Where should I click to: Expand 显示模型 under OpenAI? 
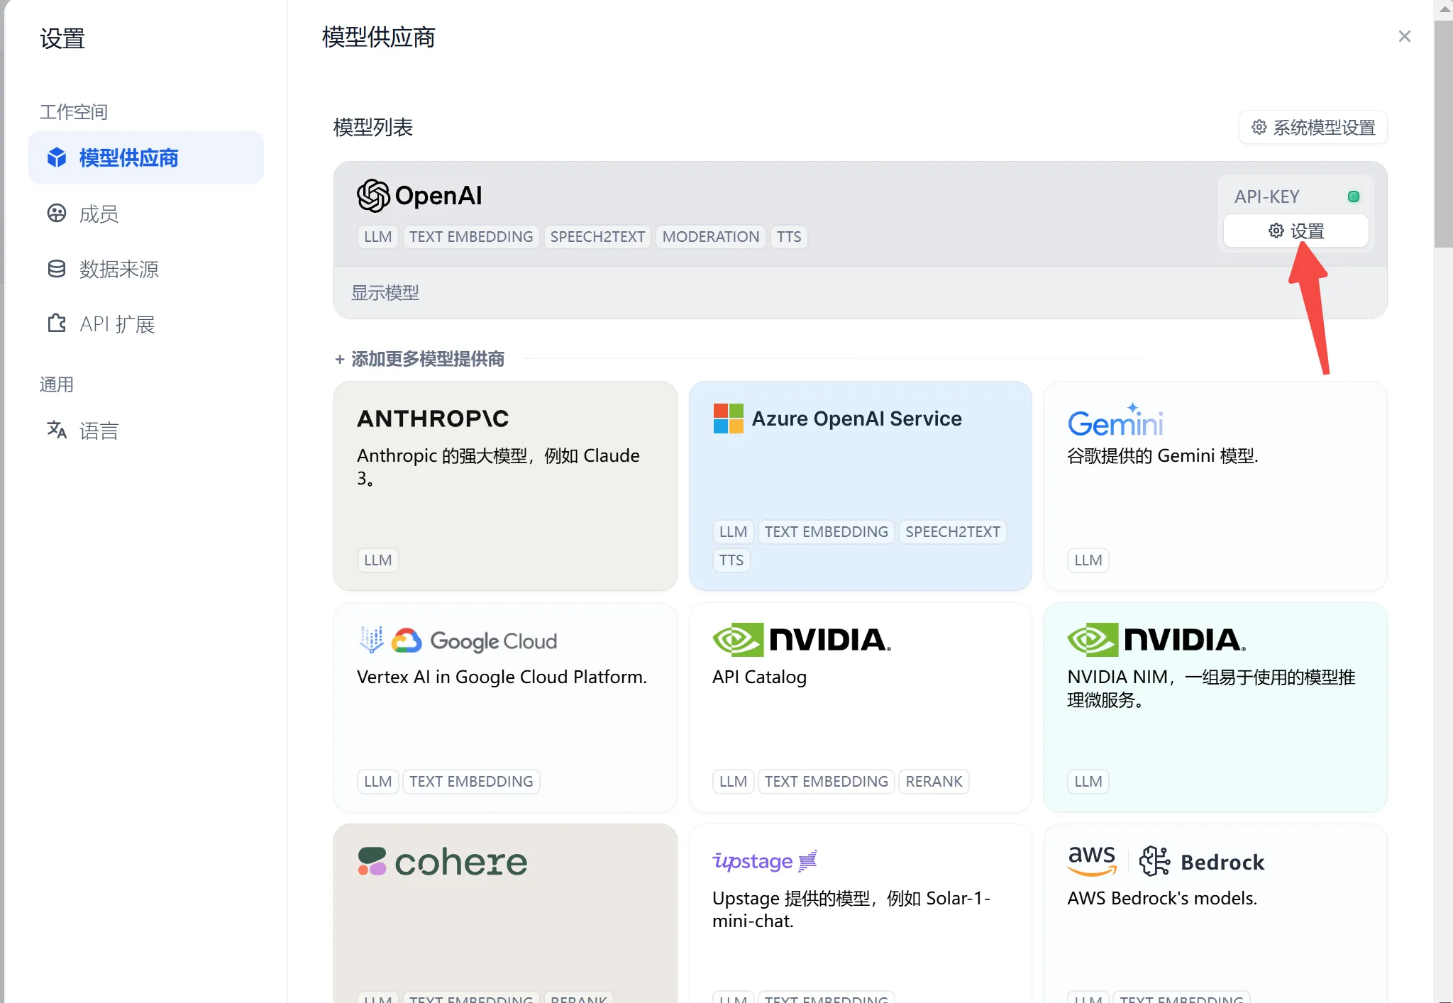tap(385, 292)
